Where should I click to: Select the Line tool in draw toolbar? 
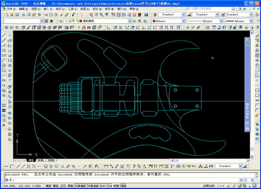tap(4, 35)
